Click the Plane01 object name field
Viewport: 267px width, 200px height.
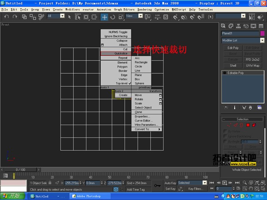[240, 33]
